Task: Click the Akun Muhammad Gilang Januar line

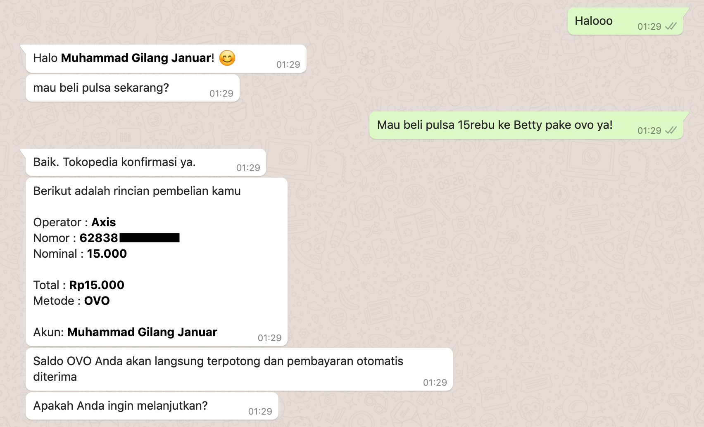Action: pyautogui.click(x=125, y=332)
